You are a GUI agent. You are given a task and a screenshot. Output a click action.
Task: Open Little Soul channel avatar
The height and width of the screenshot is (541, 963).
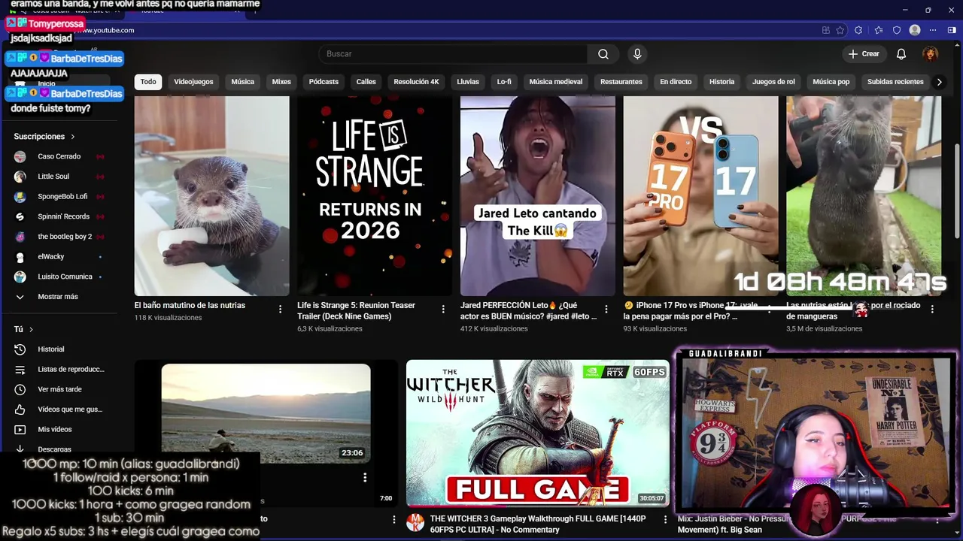20,177
